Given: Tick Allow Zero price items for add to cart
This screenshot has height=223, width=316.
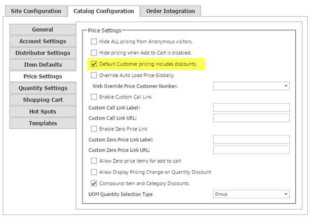Looking at the screenshot, I should 94,161.
